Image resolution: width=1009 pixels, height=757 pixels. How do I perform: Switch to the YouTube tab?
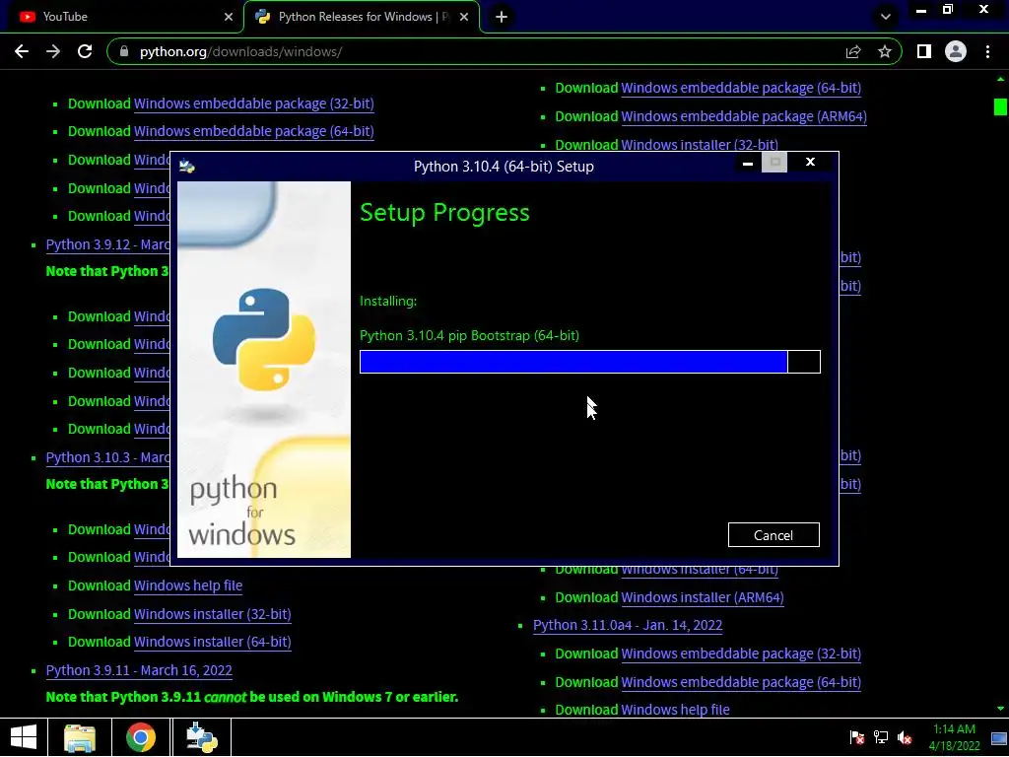click(x=122, y=17)
